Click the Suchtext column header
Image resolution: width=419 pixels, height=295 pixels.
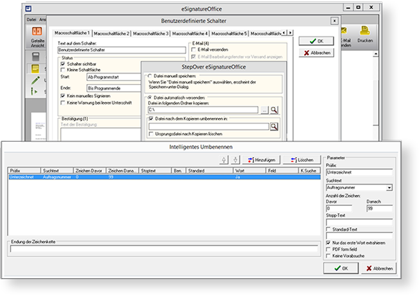pos(57,171)
